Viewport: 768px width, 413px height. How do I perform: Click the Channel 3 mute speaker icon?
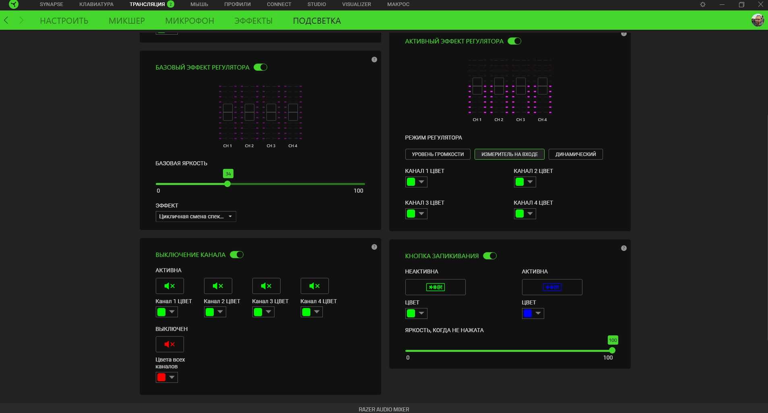266,286
